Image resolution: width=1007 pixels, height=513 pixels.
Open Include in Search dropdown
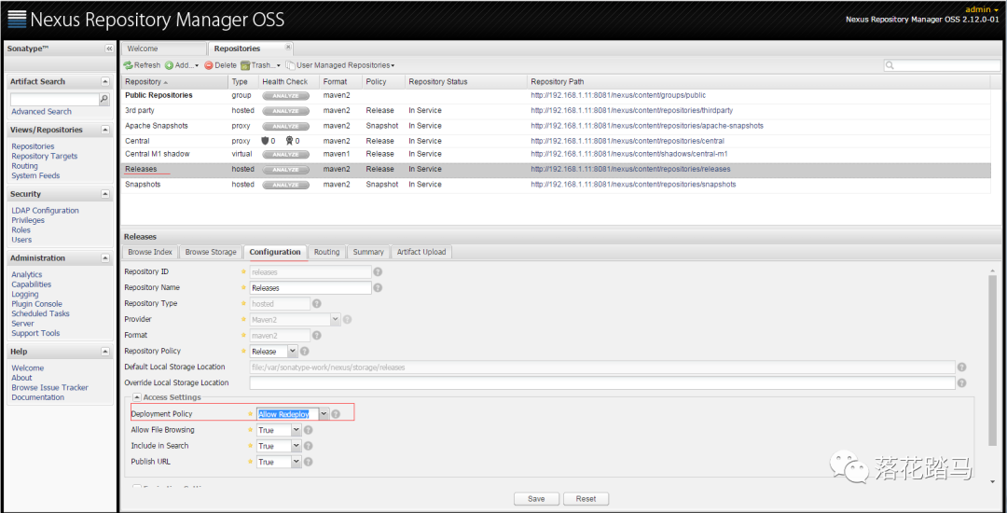coord(297,446)
